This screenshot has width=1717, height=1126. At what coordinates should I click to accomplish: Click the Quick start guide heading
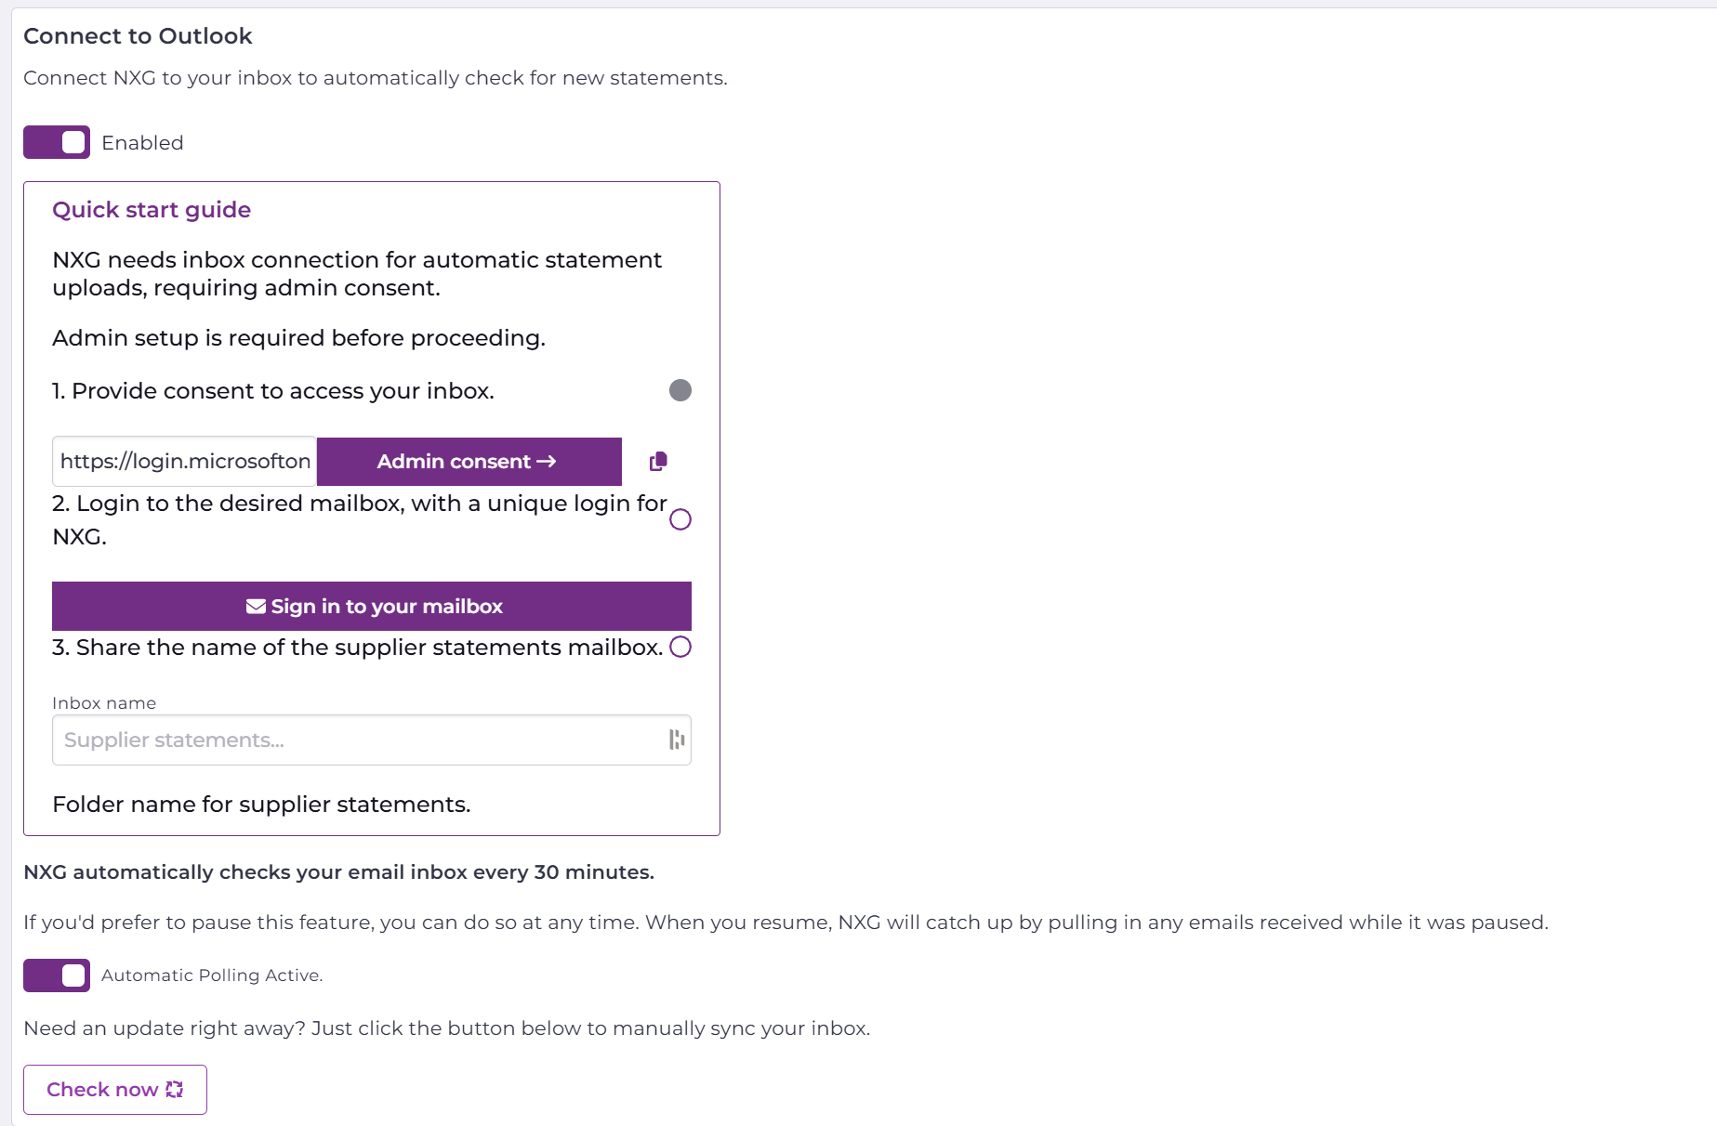(152, 210)
